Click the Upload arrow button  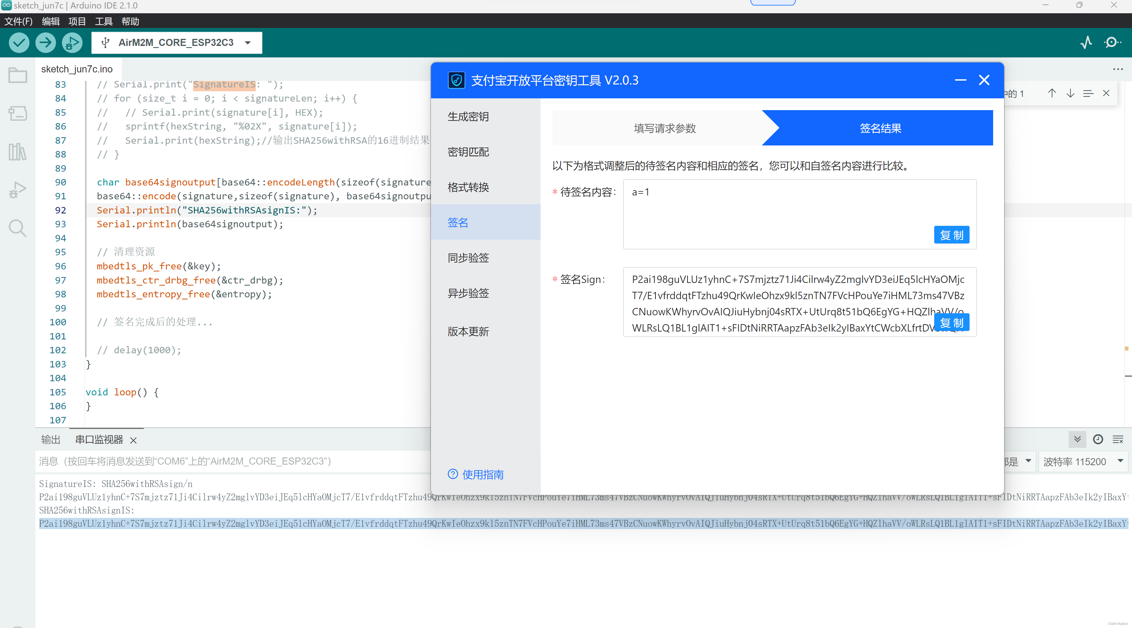pos(45,43)
